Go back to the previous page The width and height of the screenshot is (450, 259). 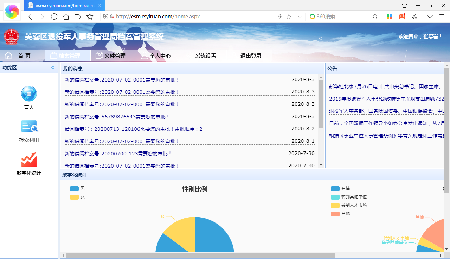point(30,17)
